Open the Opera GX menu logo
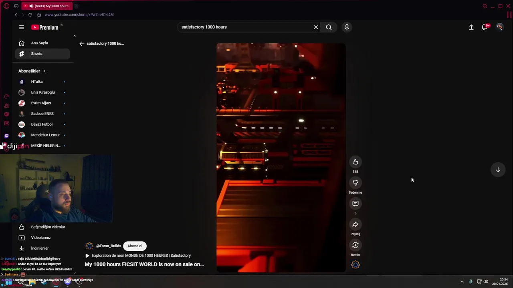The width and height of the screenshot is (513, 288). pos(6,6)
